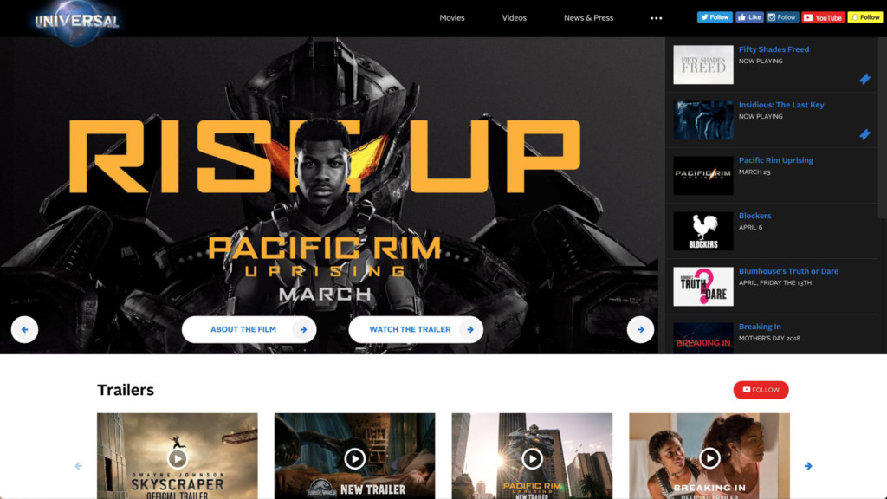Image resolution: width=887 pixels, height=499 pixels.
Task: Open the Movies menu
Action: (452, 18)
